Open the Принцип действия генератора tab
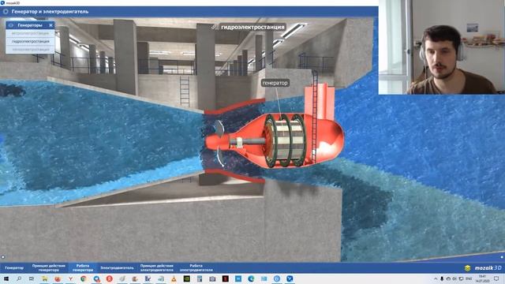This screenshot has height=284, width=505. 49,267
